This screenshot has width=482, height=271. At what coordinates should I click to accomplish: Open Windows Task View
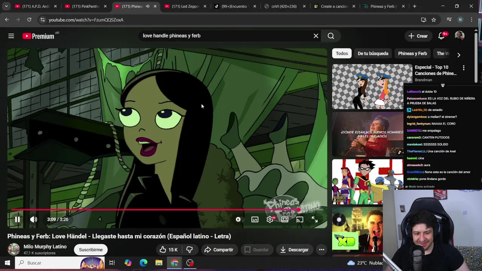(x=112, y=263)
